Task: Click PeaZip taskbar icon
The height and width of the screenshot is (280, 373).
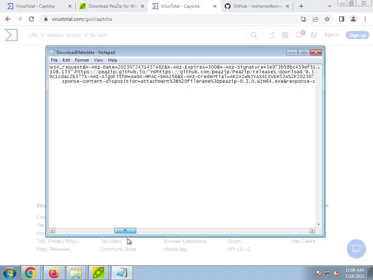Action: coord(98,273)
